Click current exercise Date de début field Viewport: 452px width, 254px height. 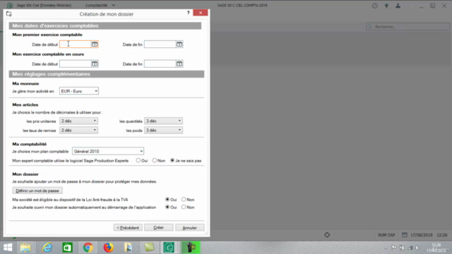pos(76,64)
